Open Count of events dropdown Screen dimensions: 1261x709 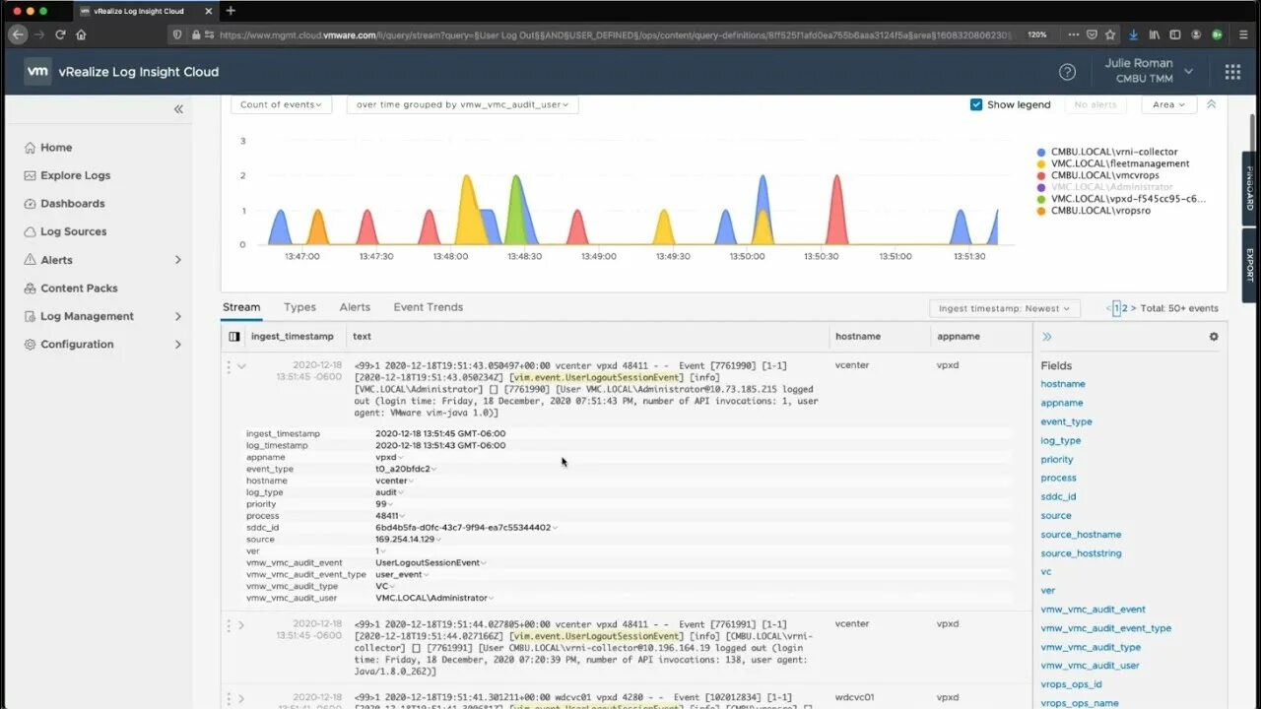point(282,104)
